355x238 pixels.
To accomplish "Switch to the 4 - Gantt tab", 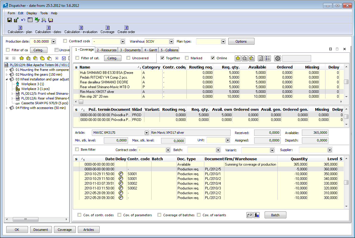I will pos(151,50).
